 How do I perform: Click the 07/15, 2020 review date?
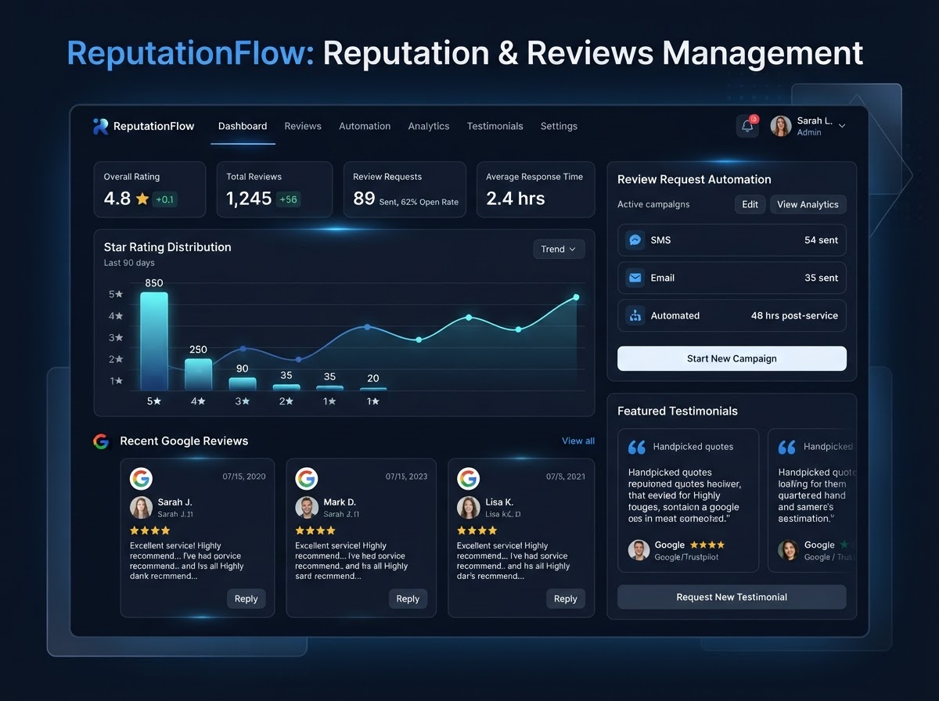[x=244, y=476]
